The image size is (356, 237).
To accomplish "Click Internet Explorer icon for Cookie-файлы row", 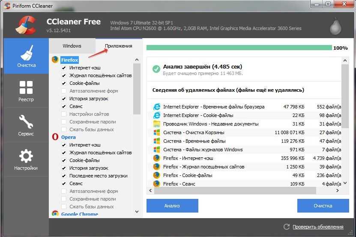I will click(x=157, y=115).
